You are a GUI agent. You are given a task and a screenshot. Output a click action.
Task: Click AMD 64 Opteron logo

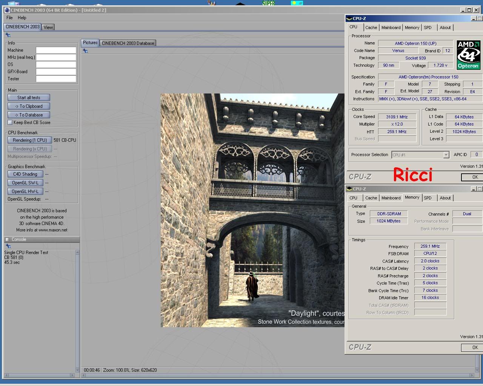468,55
